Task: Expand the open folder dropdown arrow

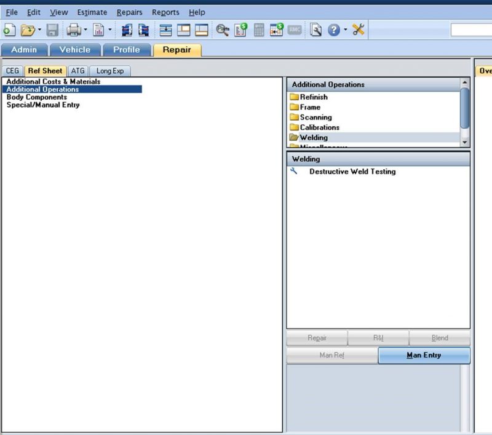Action: [39, 30]
